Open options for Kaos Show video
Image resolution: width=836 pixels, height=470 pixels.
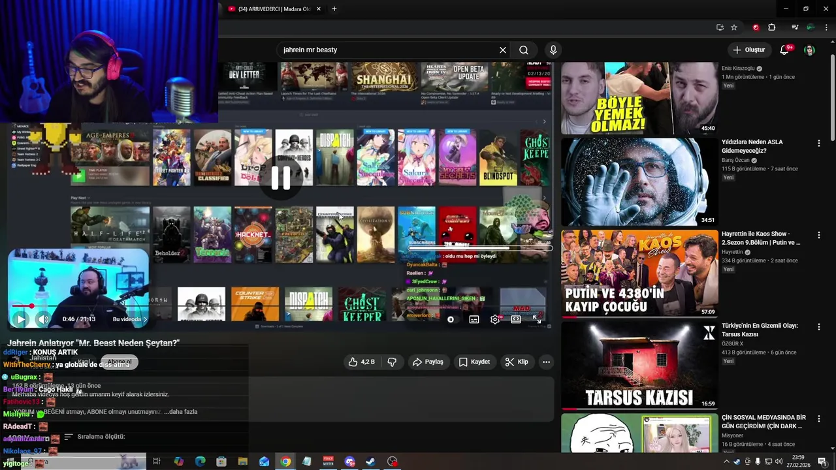coord(818,235)
